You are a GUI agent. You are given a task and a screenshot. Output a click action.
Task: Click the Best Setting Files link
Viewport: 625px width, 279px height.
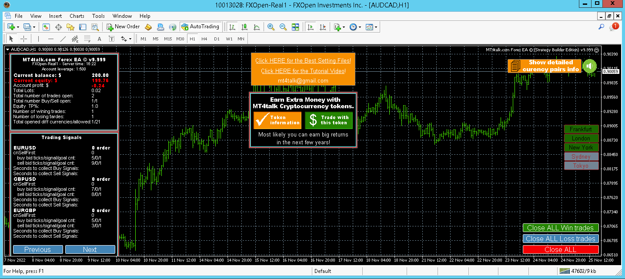pos(303,60)
